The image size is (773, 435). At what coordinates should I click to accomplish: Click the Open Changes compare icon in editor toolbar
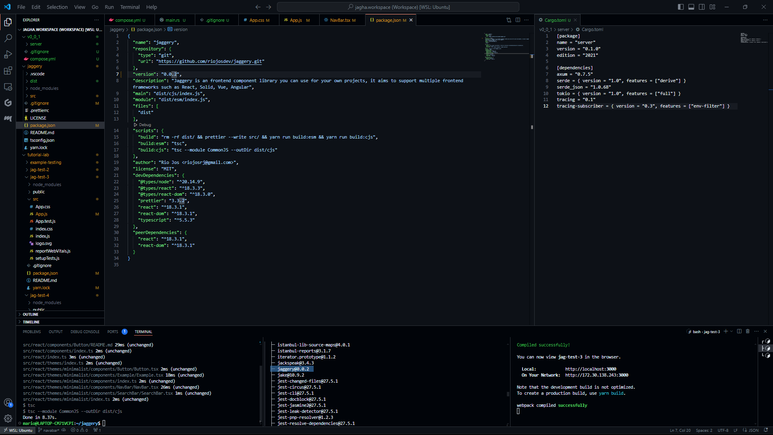point(509,20)
